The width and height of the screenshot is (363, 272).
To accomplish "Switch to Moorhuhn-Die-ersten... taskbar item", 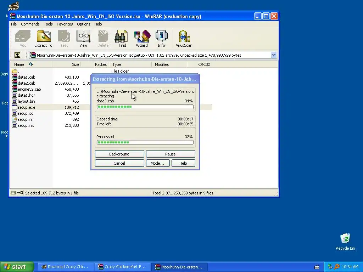I will click(x=179, y=267).
